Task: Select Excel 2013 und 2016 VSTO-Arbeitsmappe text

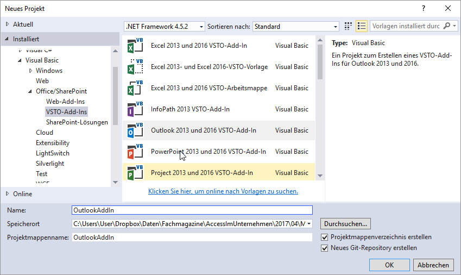Action: click(x=209, y=88)
